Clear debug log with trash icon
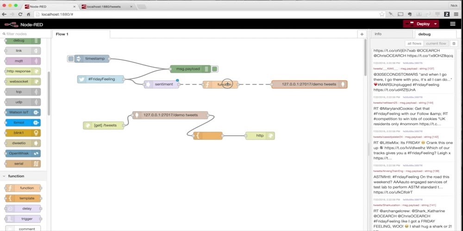The height and width of the screenshot is (231, 463). click(454, 43)
